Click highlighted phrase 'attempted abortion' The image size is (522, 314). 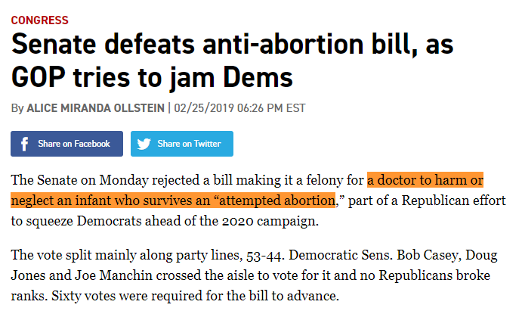277,201
